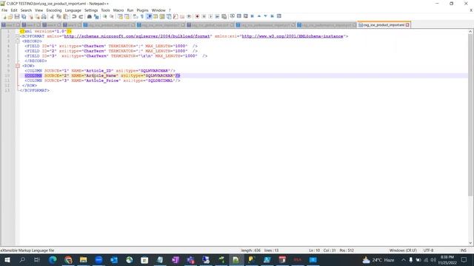Toggle the indent guide toolbar button

[149, 16]
